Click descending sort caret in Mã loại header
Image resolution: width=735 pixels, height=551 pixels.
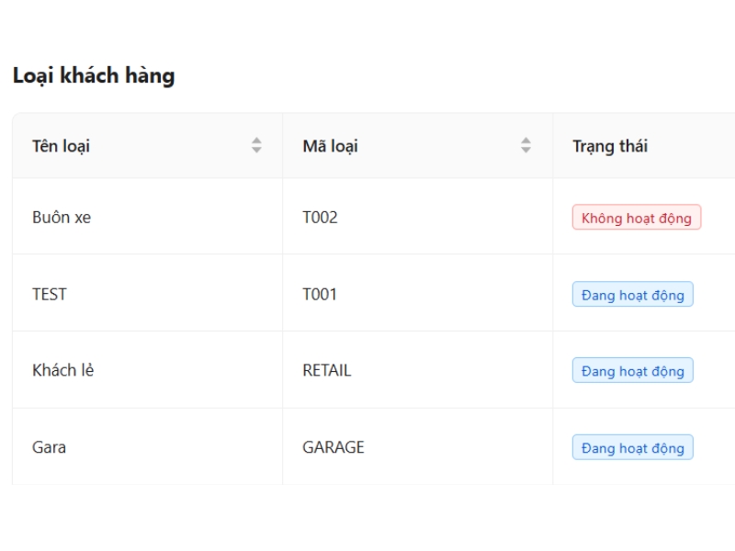[526, 150]
